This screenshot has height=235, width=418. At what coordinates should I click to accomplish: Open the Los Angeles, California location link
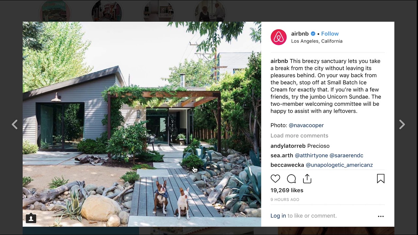click(317, 41)
